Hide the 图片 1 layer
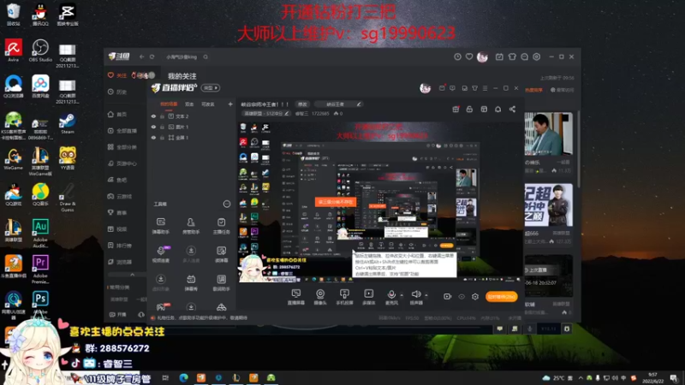The image size is (685, 385). (x=153, y=127)
